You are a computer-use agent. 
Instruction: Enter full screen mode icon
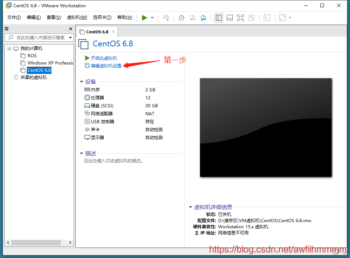pyautogui.click(x=241, y=18)
